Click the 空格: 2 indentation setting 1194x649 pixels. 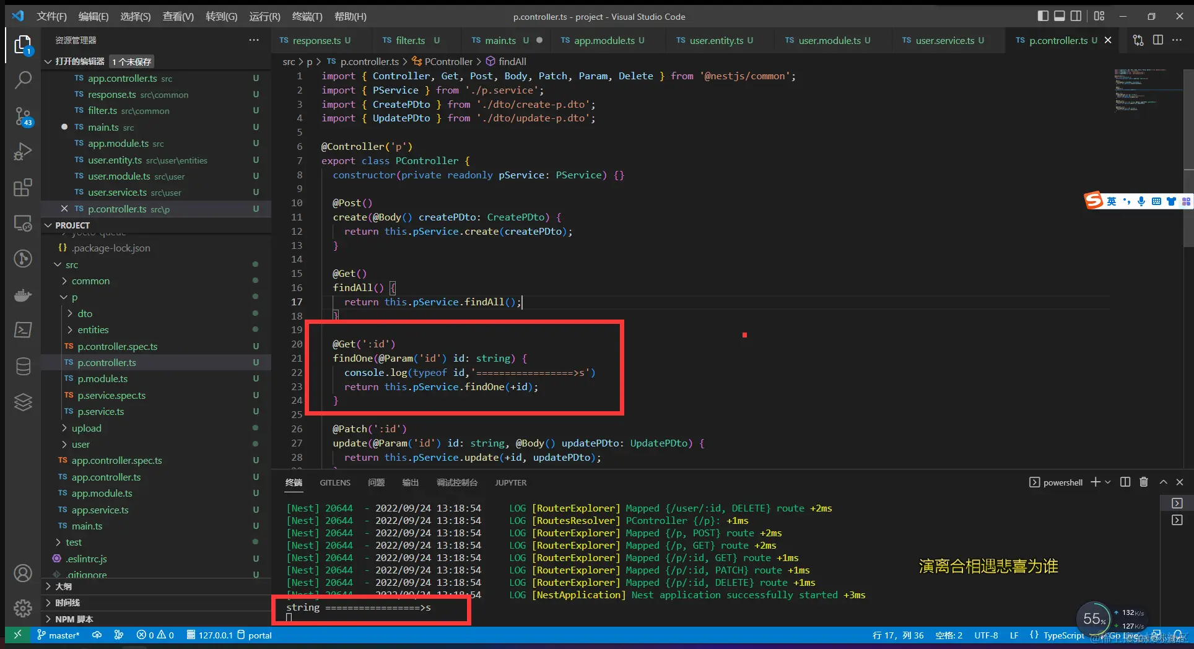[949, 635]
